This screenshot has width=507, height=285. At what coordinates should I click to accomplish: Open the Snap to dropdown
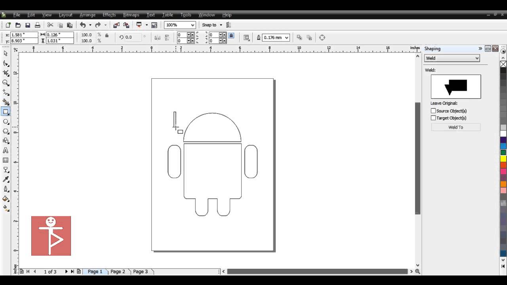221,25
